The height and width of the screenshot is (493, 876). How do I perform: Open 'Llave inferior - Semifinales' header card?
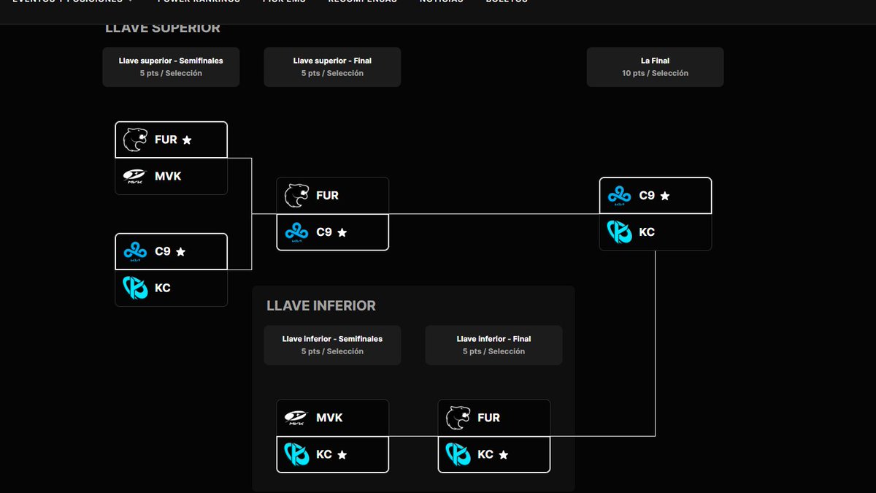point(332,345)
